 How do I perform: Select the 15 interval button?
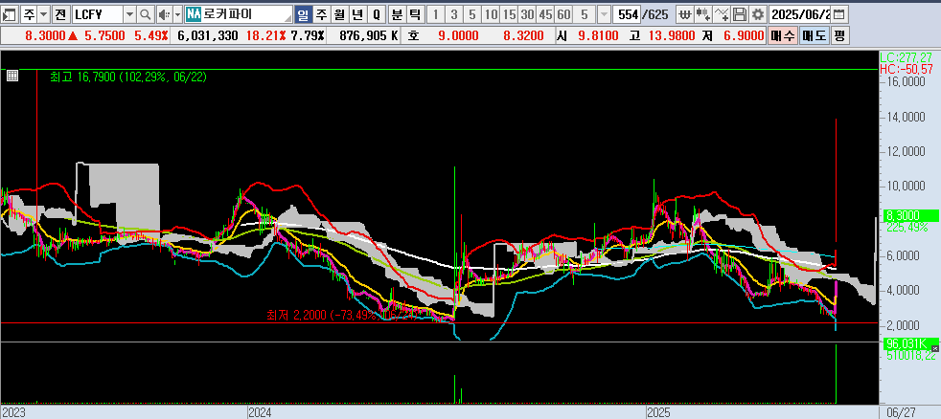pyautogui.click(x=510, y=13)
